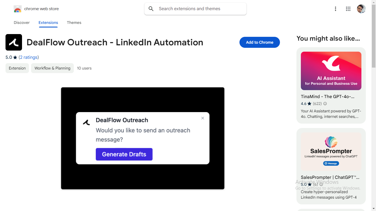Viewport: 376px width, 211px height.
Task: Open the 2 ratings link
Action: (29, 57)
